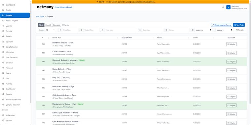Click Sipariş badge on Havalandırma Kanalı row
This screenshot has height=125, width=251.
[x=80, y=104]
